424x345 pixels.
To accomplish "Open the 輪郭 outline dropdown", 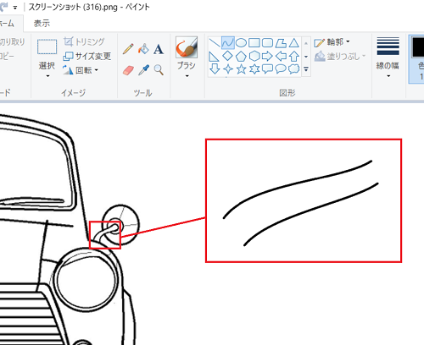I will (332, 42).
